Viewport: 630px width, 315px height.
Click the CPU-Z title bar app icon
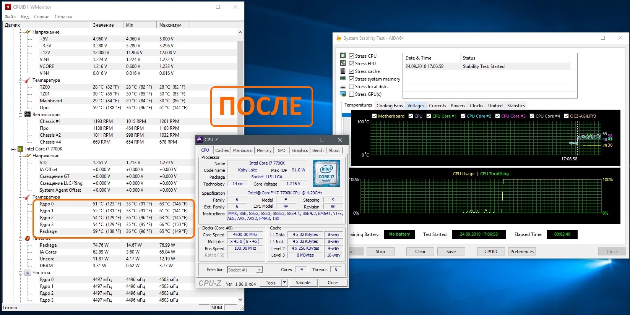pyautogui.click(x=200, y=140)
